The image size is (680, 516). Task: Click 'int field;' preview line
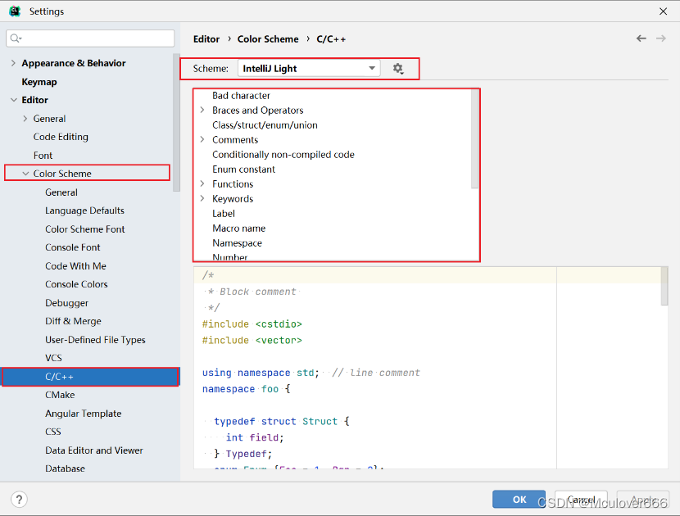(x=255, y=437)
